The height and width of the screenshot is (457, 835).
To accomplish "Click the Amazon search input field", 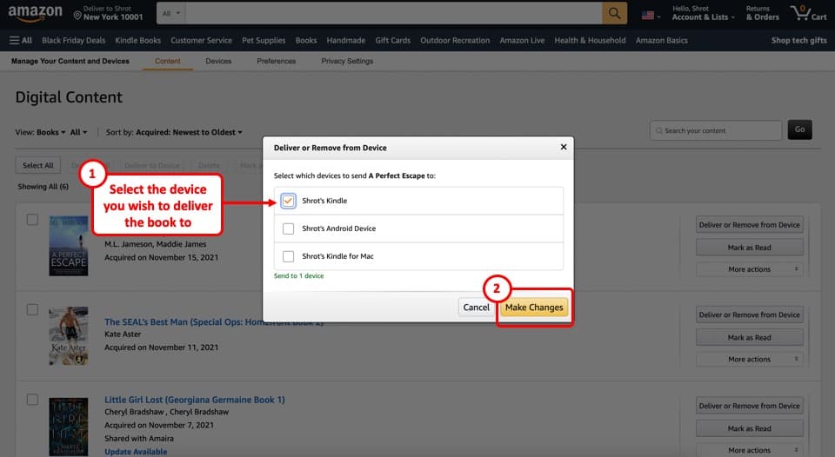I will click(x=393, y=13).
